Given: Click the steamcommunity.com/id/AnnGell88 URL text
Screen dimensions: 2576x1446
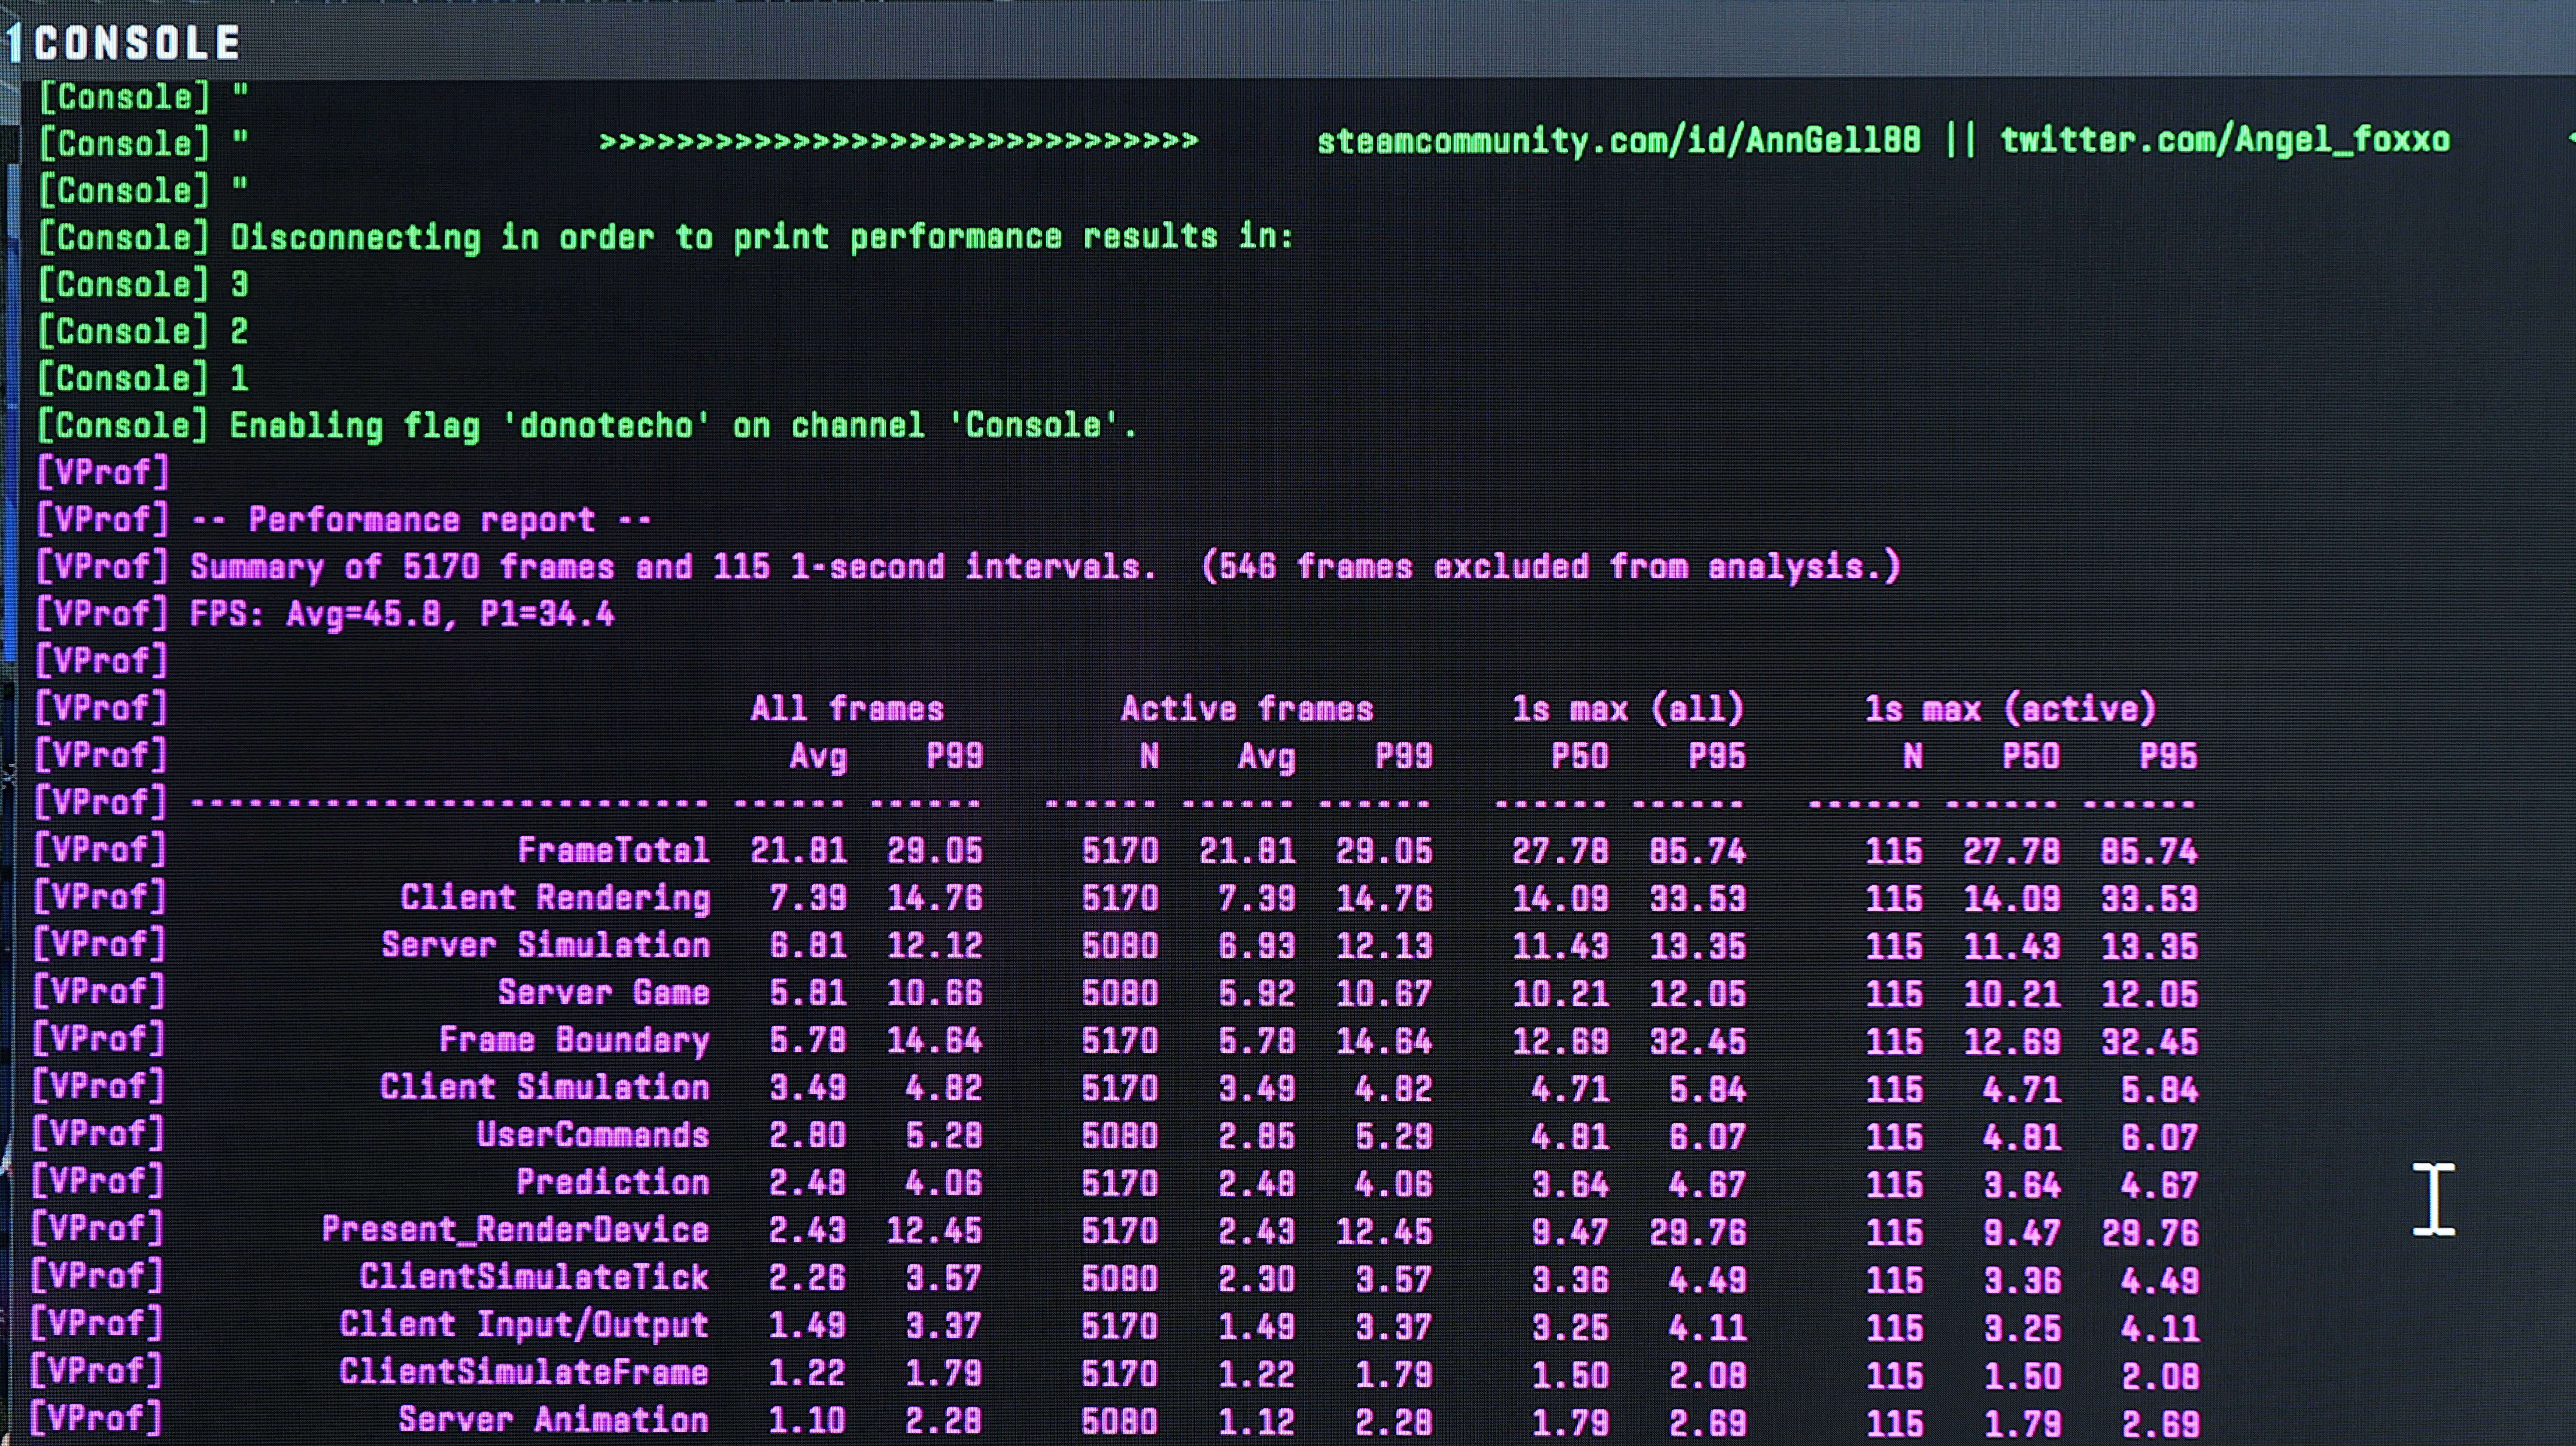Looking at the screenshot, I should pos(1618,141).
